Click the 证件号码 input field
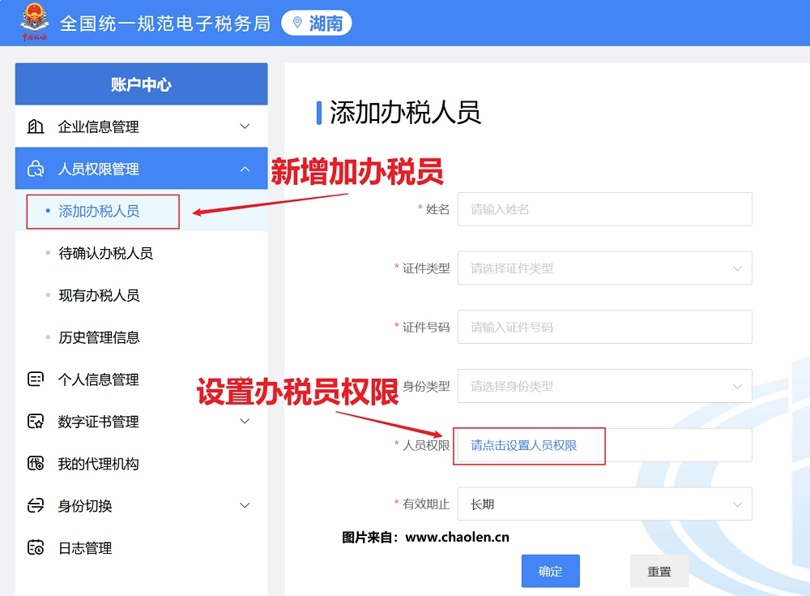 (604, 327)
